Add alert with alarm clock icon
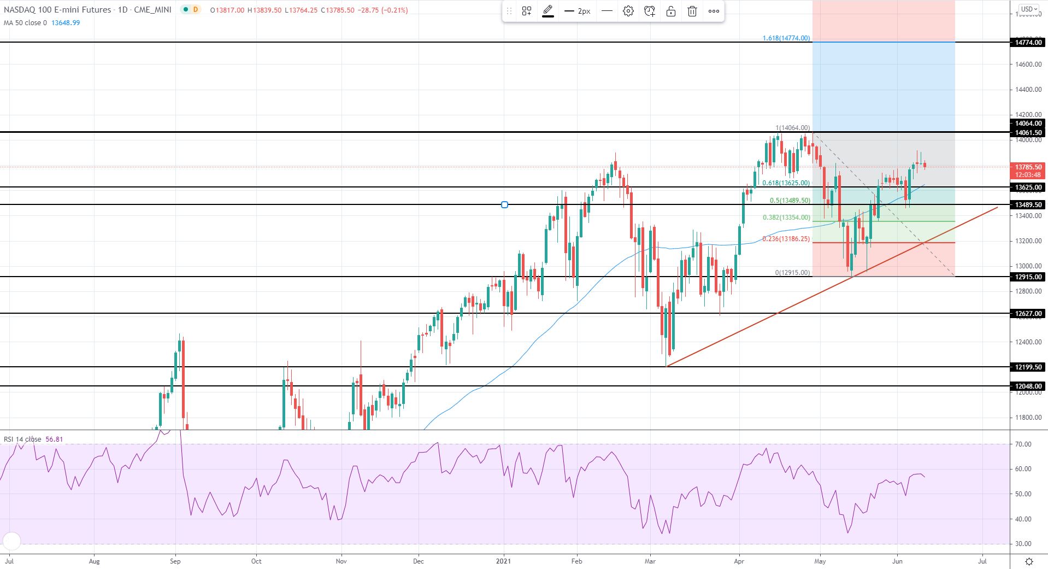The width and height of the screenshot is (1048, 569). (650, 11)
